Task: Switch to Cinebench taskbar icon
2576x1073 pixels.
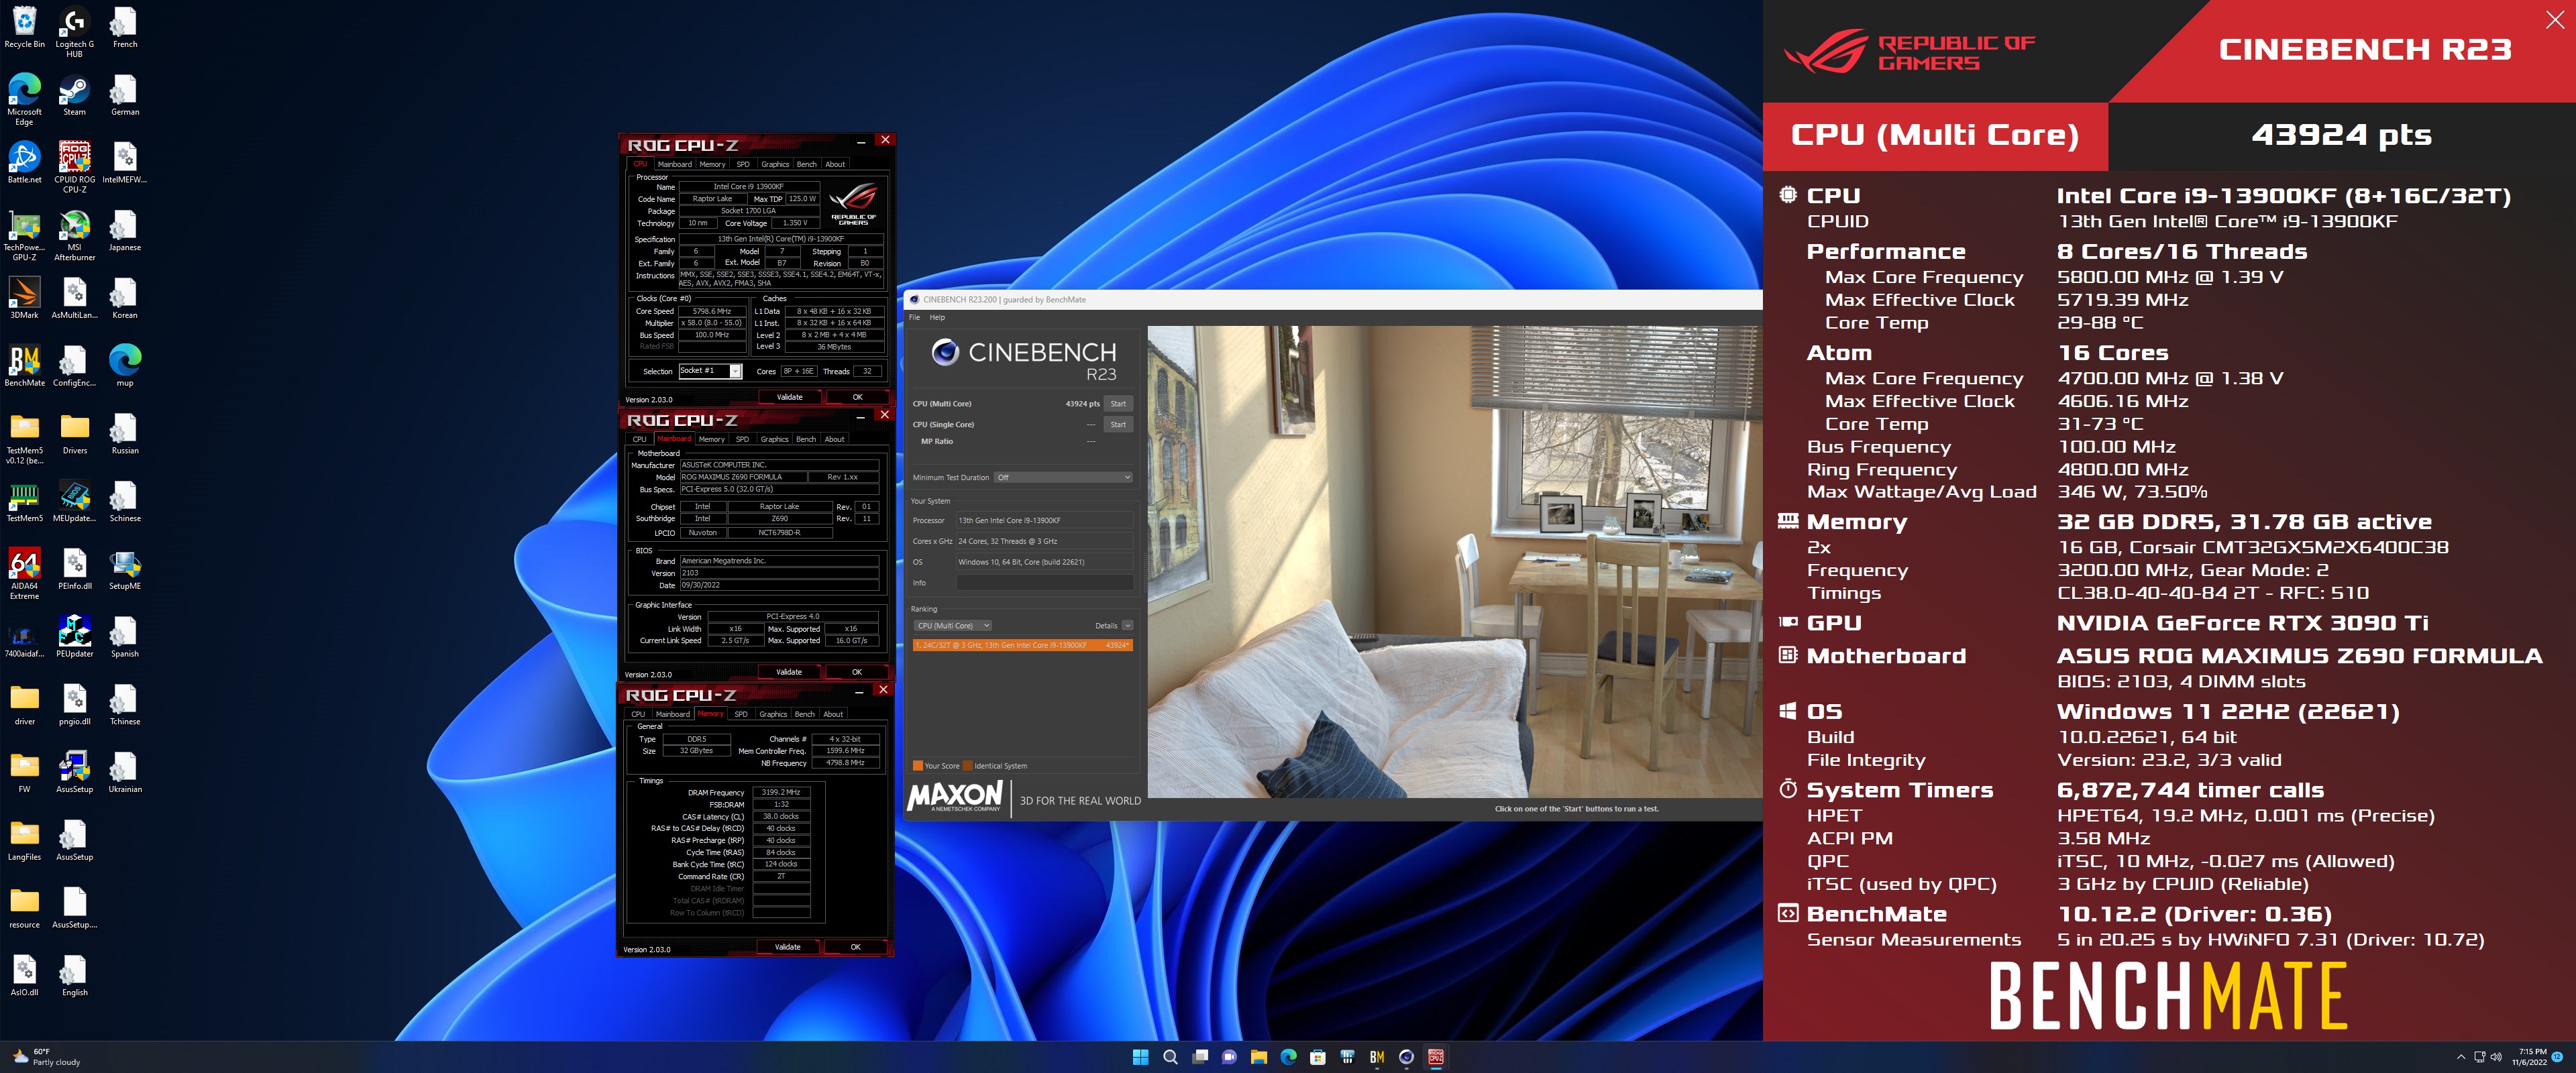Action: pyautogui.click(x=1407, y=1057)
